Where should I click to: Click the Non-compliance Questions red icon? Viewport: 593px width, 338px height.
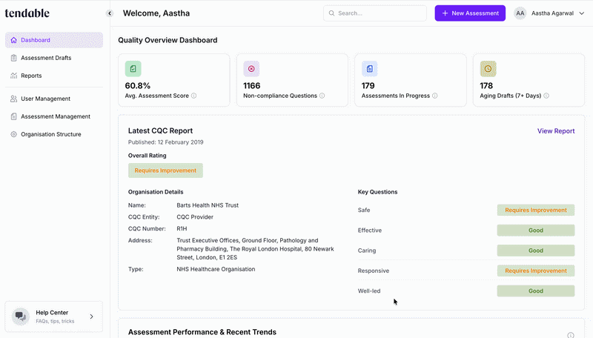click(x=251, y=69)
